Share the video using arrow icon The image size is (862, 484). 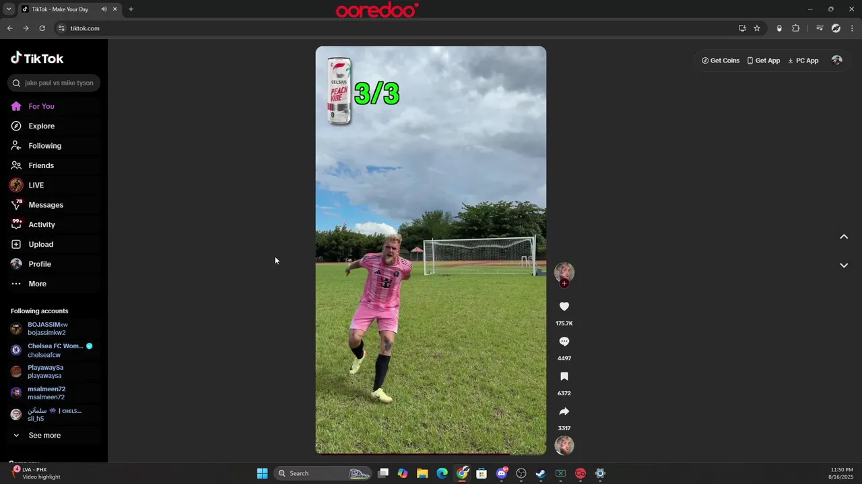[564, 411]
